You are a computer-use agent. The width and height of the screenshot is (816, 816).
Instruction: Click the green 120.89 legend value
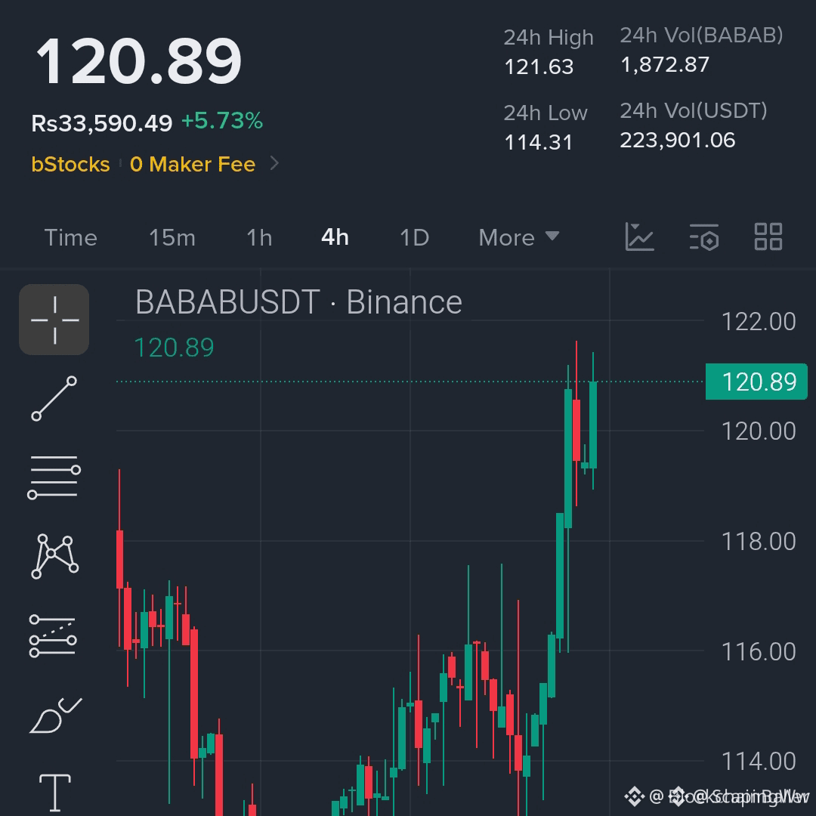[x=174, y=348]
